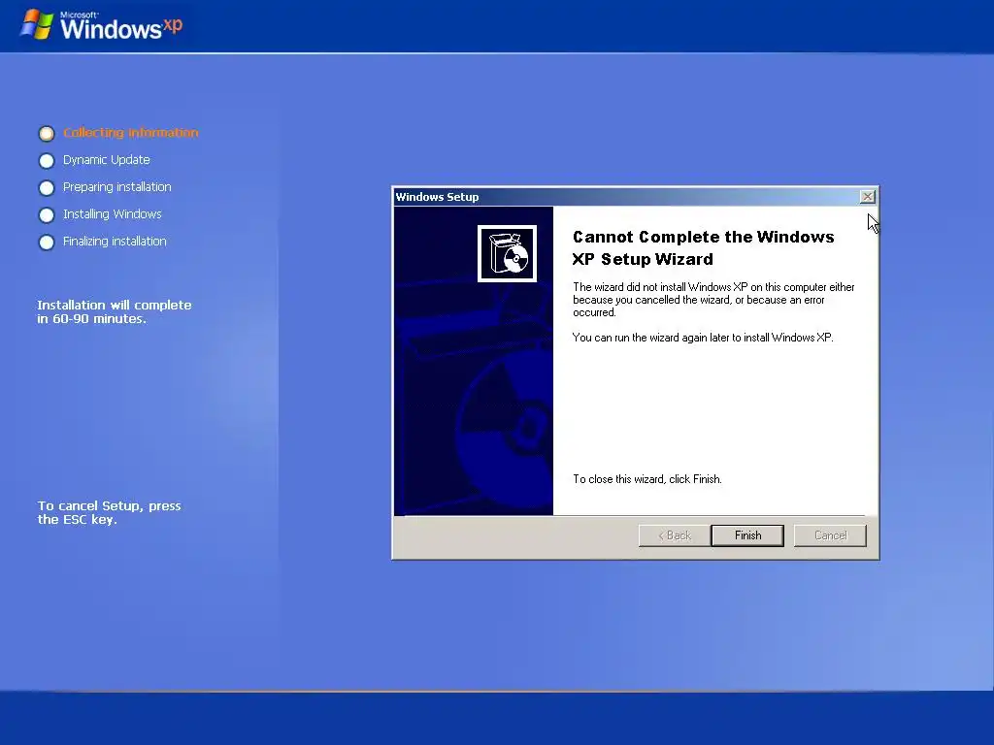Click 'To close this wizard, click Finish.' text
This screenshot has height=745, width=994.
pyautogui.click(x=647, y=479)
